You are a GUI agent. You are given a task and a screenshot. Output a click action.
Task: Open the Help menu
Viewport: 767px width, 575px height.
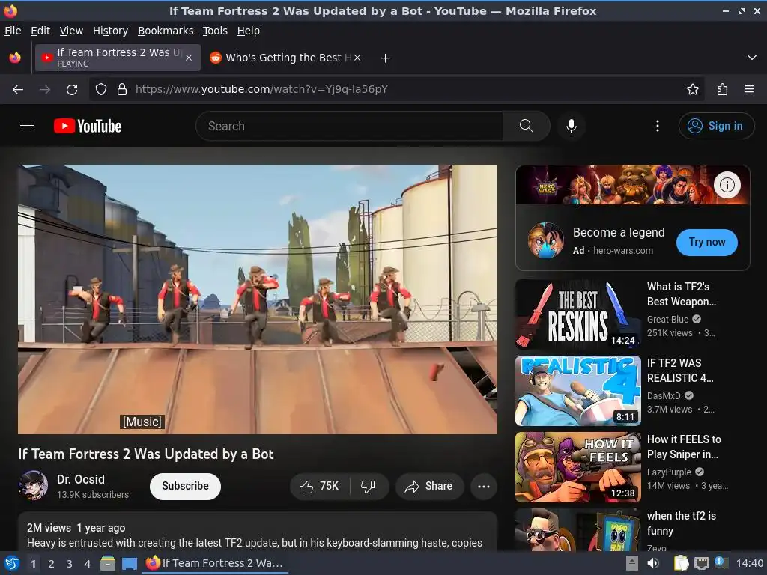248,31
